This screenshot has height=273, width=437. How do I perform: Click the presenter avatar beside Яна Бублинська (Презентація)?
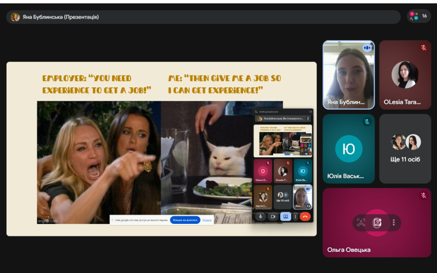[15, 17]
